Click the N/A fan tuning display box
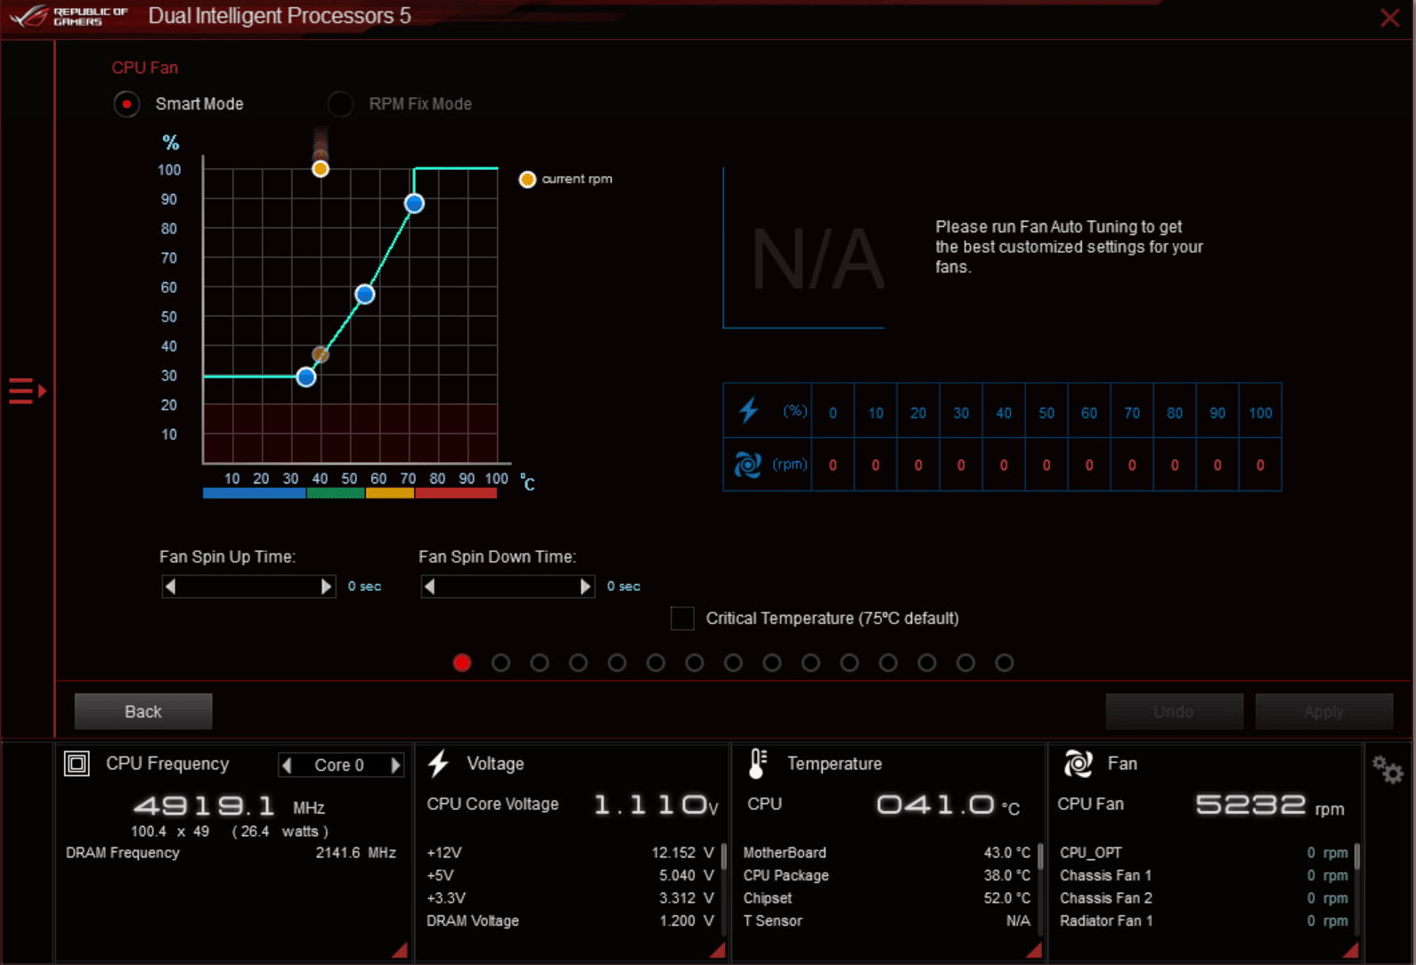 [804, 248]
